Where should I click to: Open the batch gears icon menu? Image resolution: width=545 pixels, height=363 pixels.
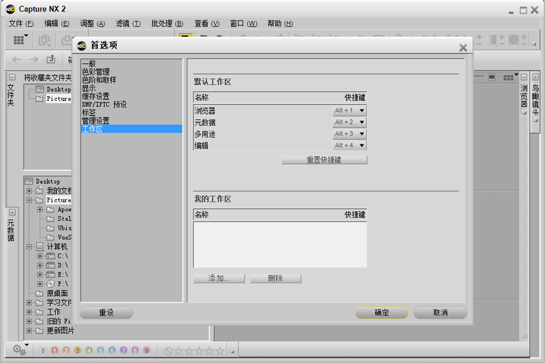point(20,350)
